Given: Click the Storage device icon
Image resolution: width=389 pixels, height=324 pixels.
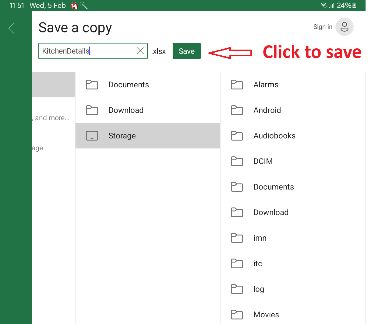Looking at the screenshot, I should [x=92, y=136].
